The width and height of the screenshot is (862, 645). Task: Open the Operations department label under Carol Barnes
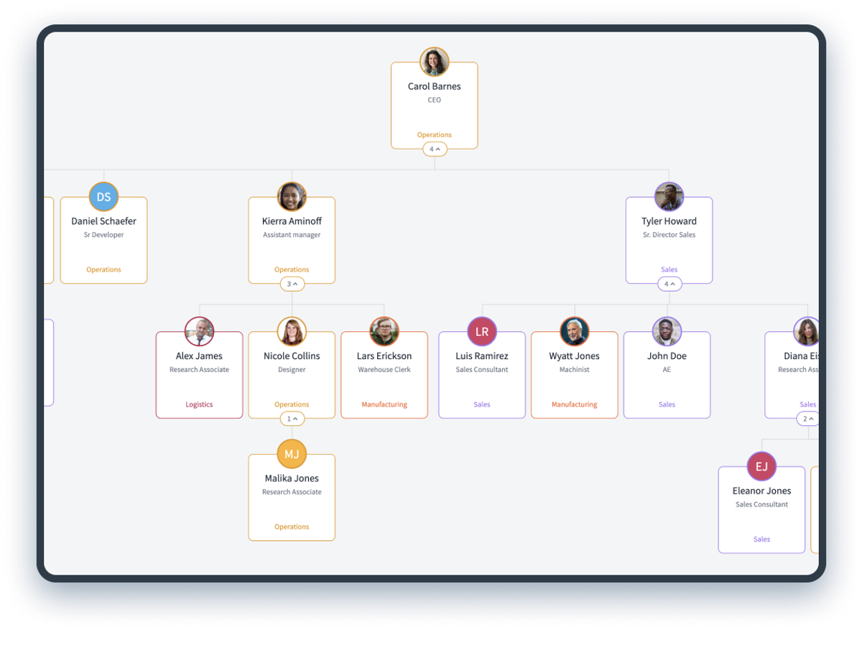click(x=434, y=134)
